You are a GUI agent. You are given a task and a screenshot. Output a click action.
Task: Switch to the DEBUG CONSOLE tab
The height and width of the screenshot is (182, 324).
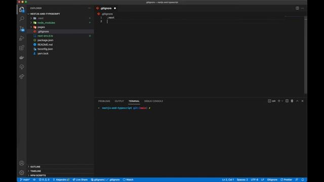[153, 101]
